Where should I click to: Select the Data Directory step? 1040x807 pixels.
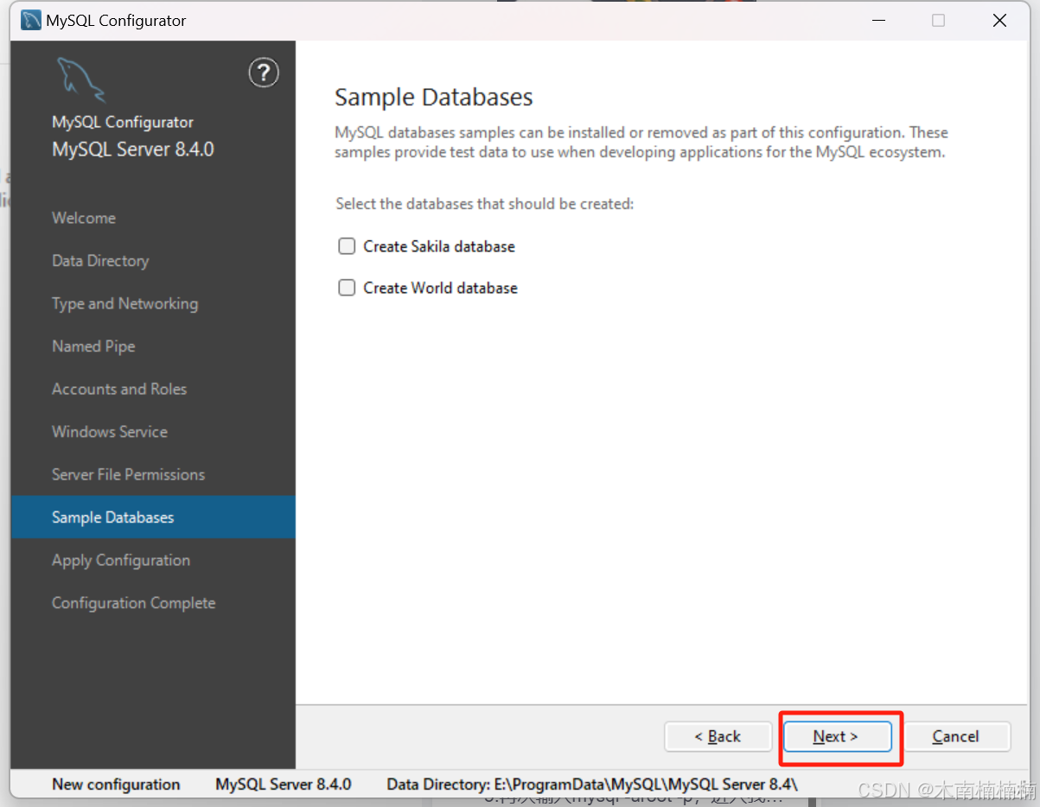[100, 261]
